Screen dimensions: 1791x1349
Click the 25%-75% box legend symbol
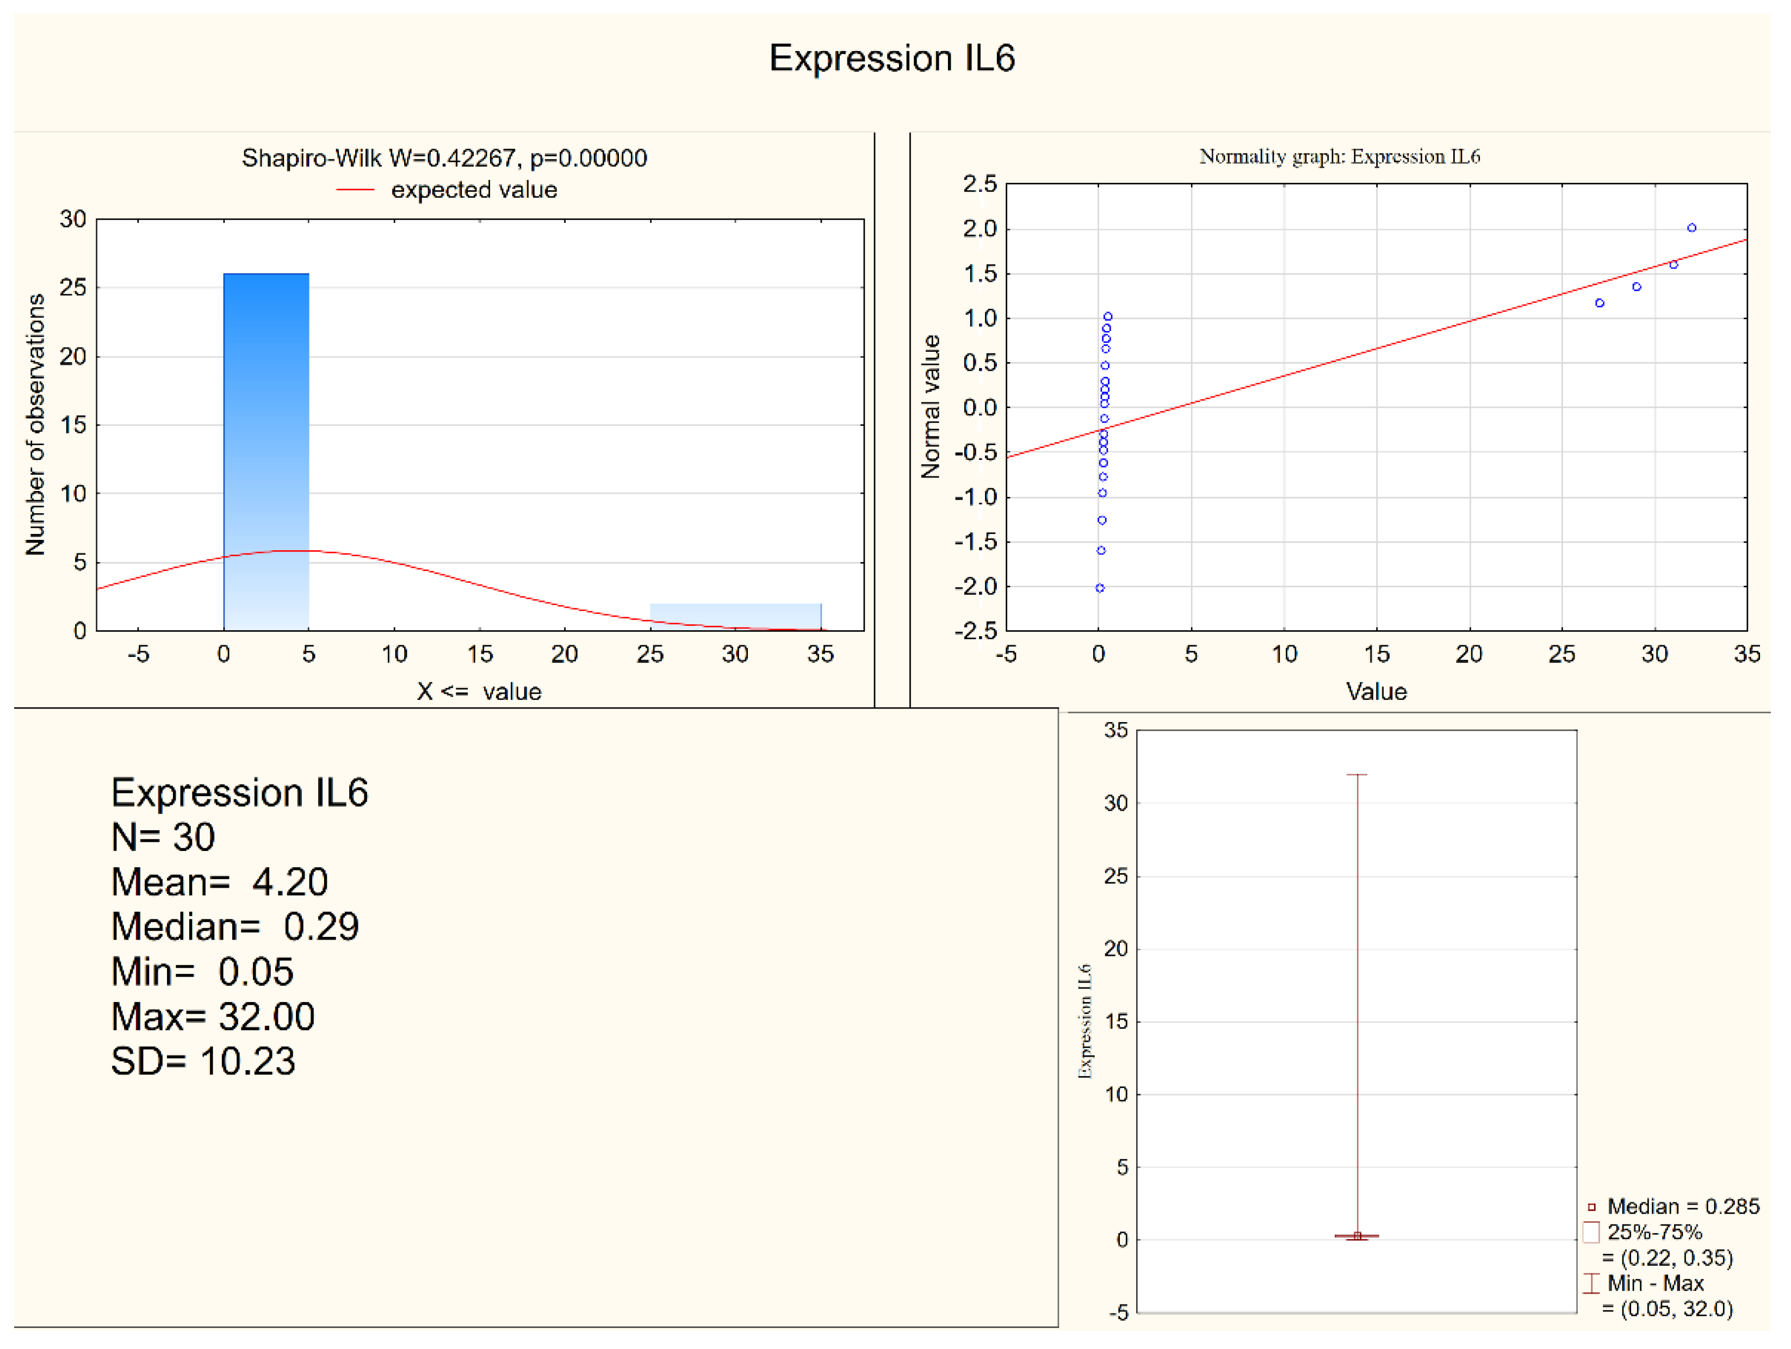pyautogui.click(x=1591, y=1233)
